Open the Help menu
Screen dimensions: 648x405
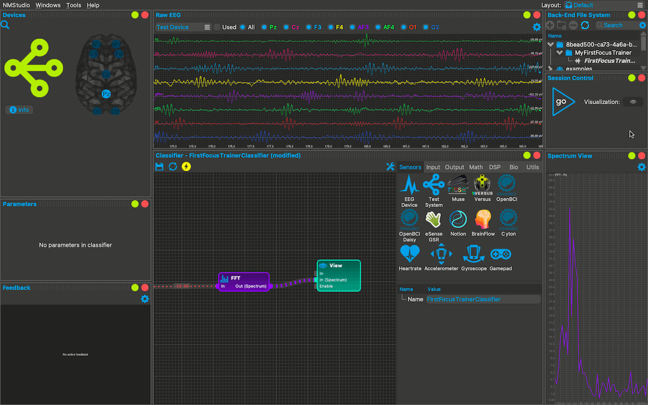click(x=93, y=5)
